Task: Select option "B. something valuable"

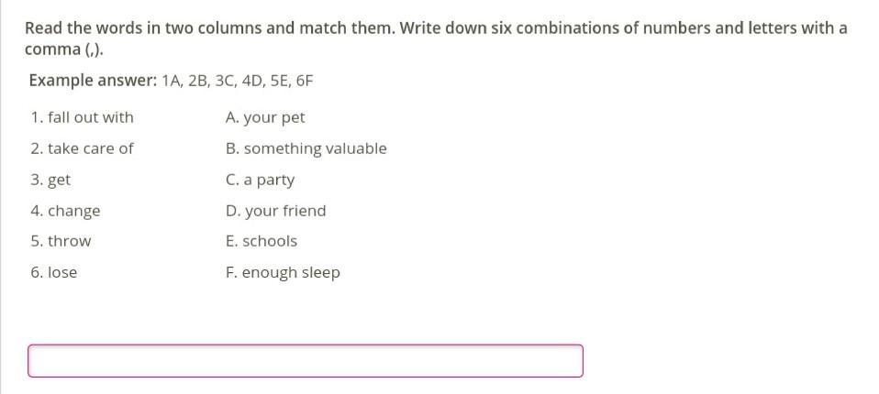Action: (x=306, y=148)
